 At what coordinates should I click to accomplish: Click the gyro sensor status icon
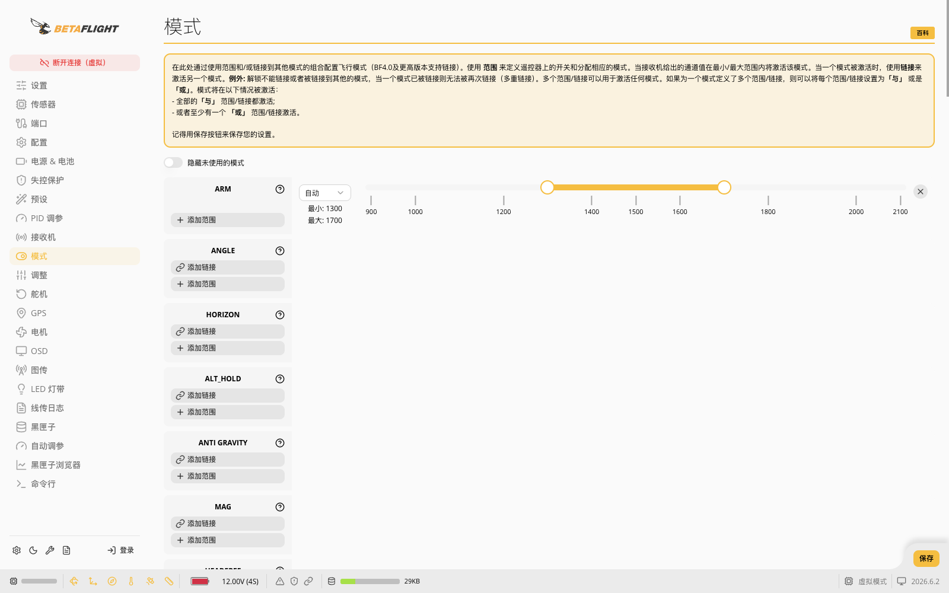pos(74,581)
